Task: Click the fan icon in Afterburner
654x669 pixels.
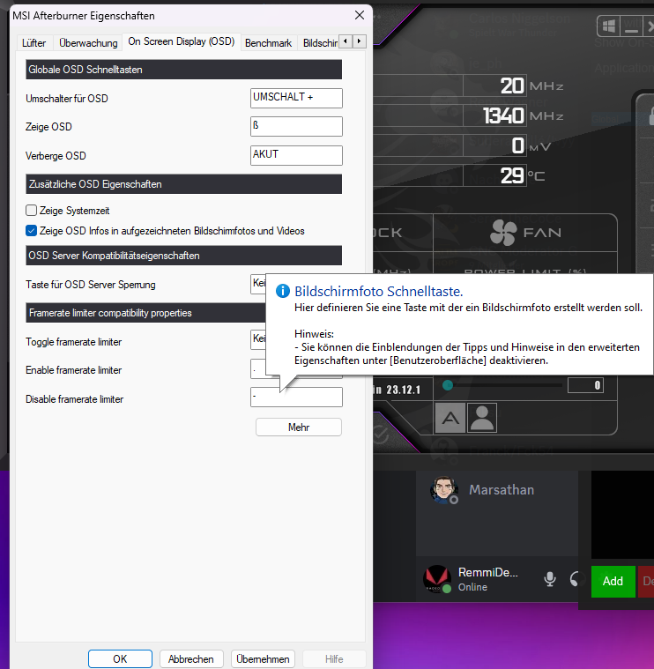Action: [503, 233]
